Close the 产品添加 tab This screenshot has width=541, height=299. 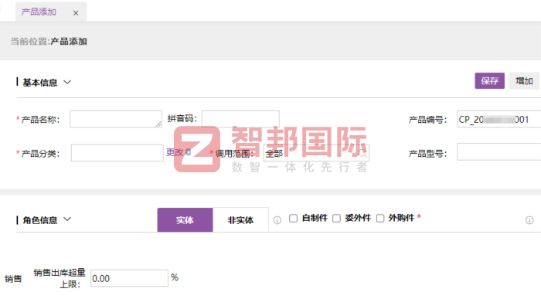click(76, 13)
